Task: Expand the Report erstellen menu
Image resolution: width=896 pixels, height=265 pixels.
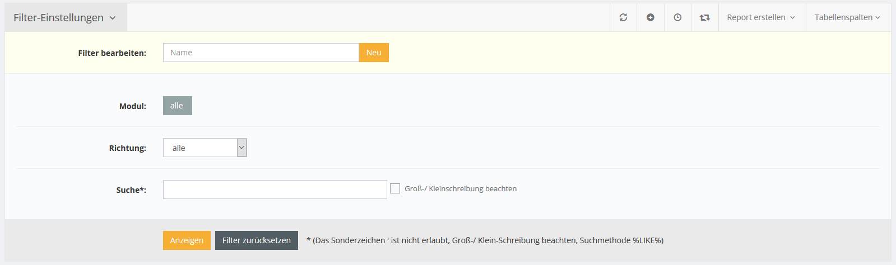Action: [x=761, y=17]
